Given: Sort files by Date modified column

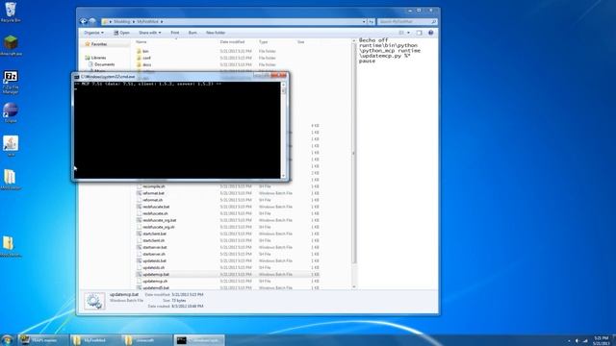Looking at the screenshot, I should click(x=232, y=42).
